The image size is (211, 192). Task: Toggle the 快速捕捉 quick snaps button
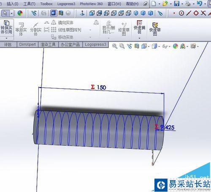pyautogui.click(x=139, y=27)
